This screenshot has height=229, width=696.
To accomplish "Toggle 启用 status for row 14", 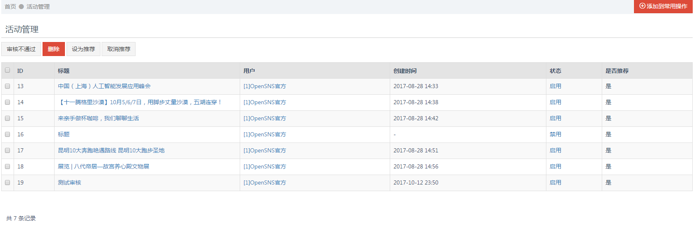I will [555, 102].
